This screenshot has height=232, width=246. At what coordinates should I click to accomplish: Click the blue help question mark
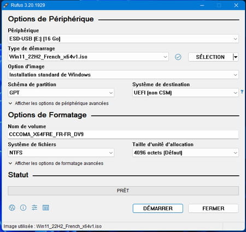pyautogui.click(x=242, y=92)
